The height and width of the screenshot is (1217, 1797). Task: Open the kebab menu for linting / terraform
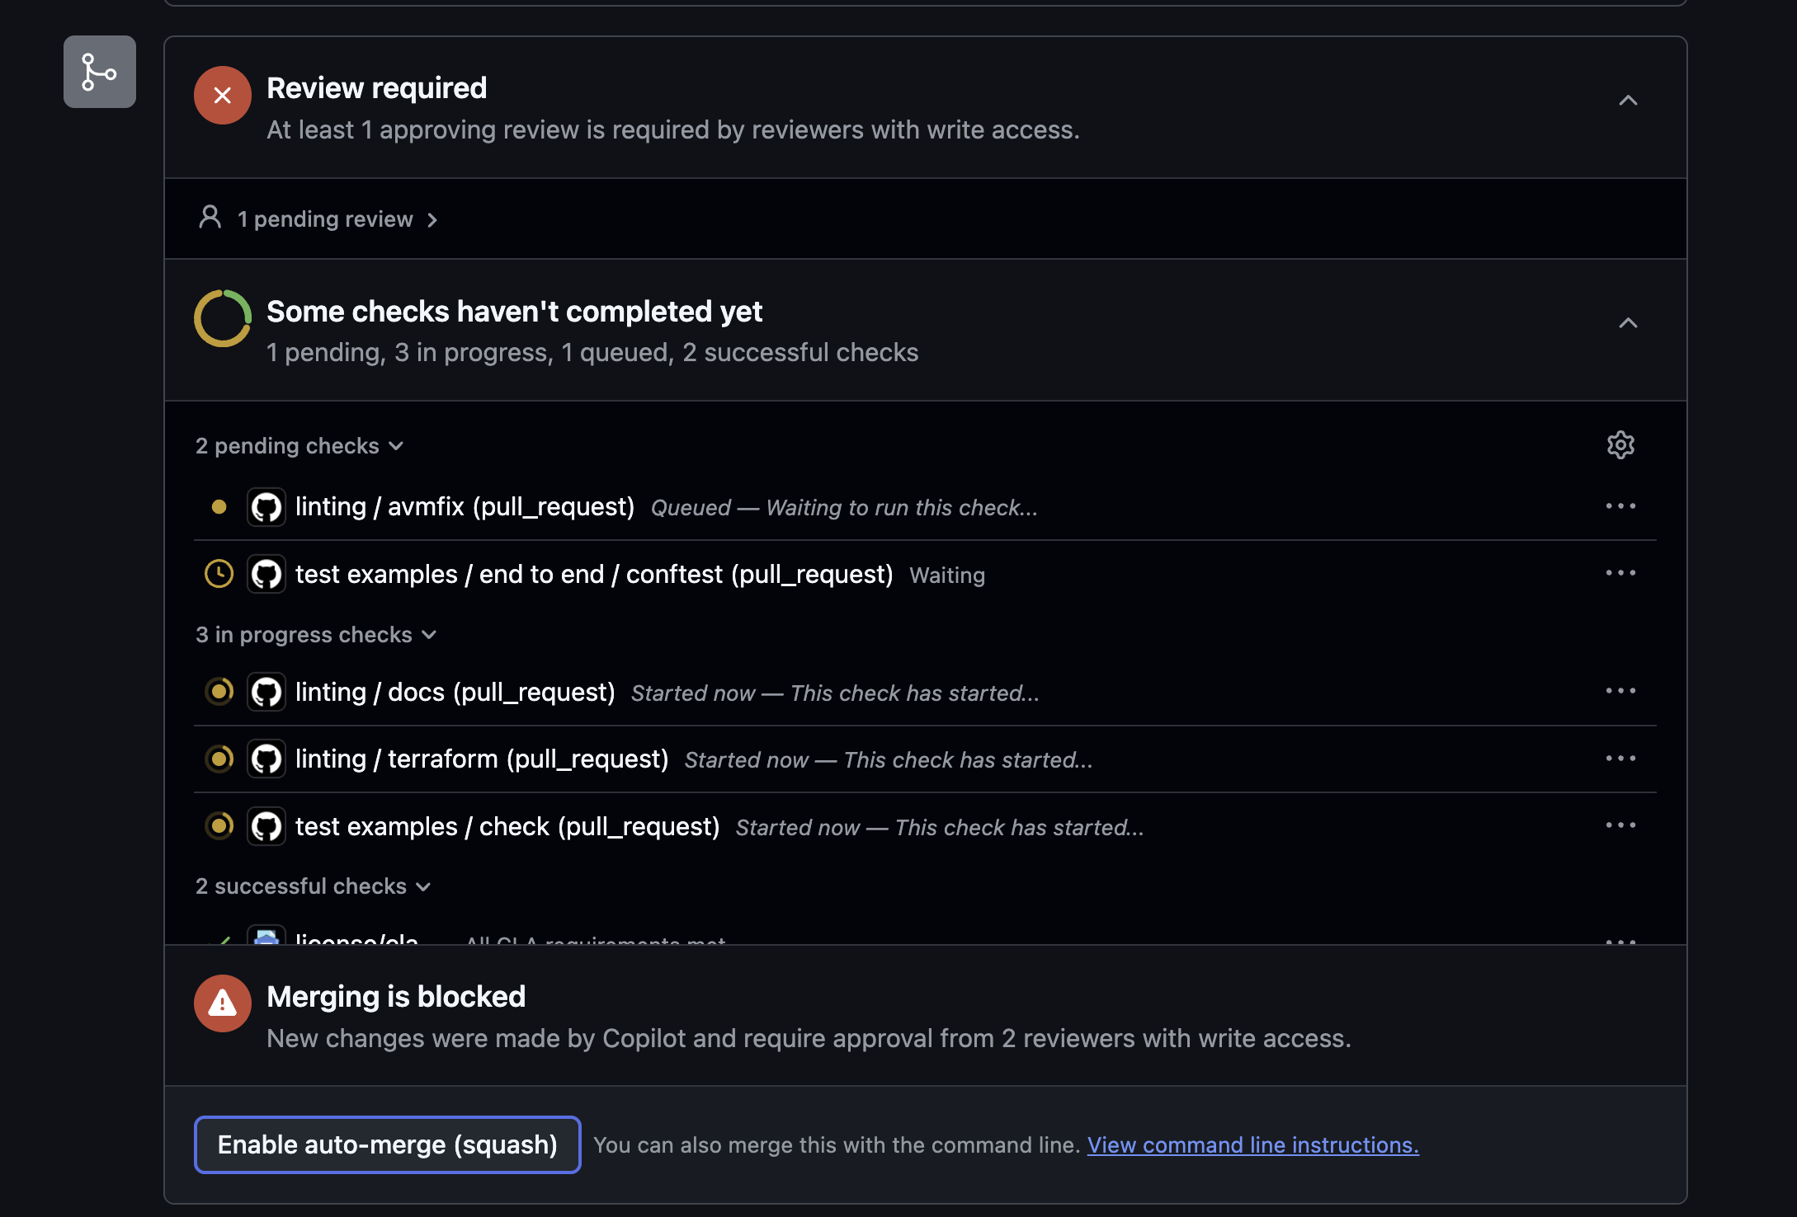click(x=1621, y=758)
